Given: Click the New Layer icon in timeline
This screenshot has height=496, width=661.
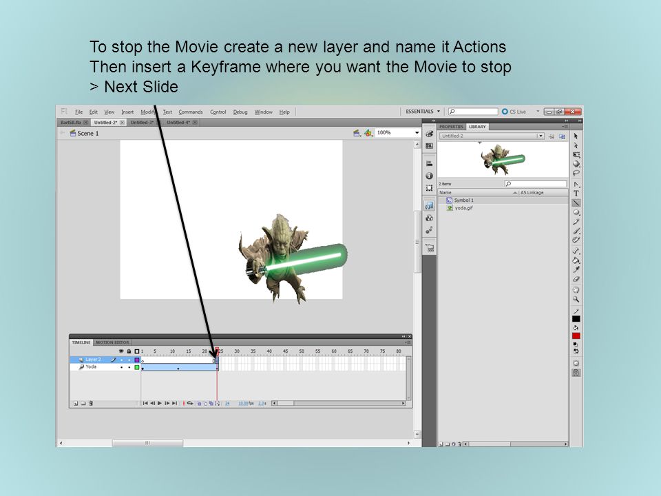Looking at the screenshot, I should click(x=76, y=404).
